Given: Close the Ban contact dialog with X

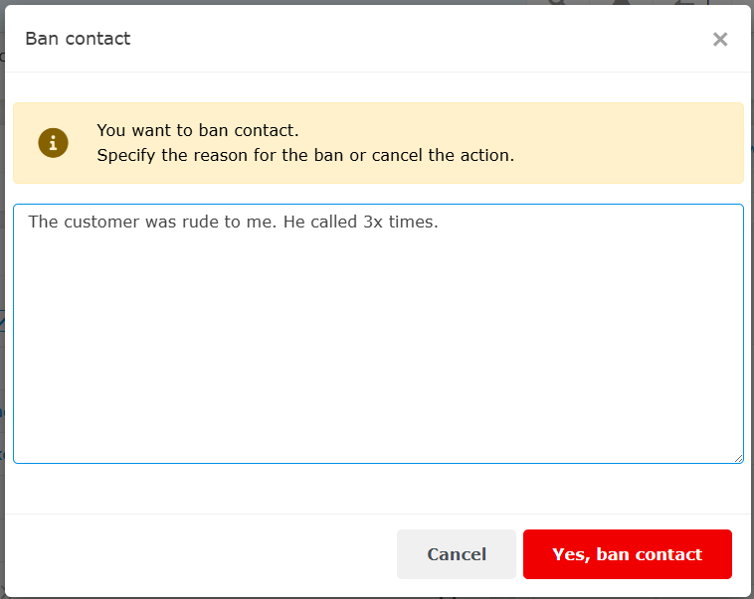Looking at the screenshot, I should click(x=720, y=39).
